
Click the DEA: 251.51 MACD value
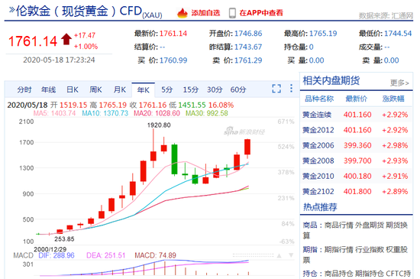106,255
